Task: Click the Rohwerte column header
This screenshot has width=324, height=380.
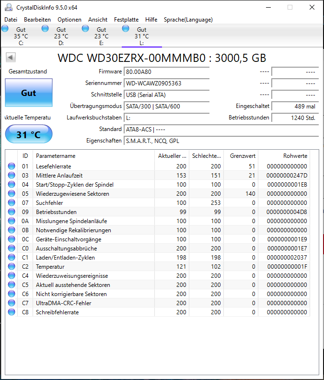Action: 284,156
